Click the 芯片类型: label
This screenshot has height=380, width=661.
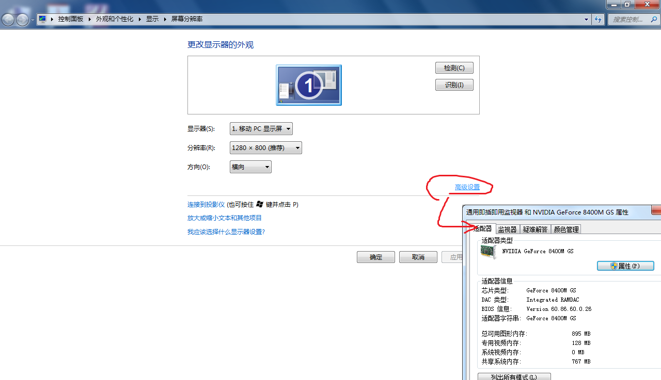pyautogui.click(x=495, y=290)
